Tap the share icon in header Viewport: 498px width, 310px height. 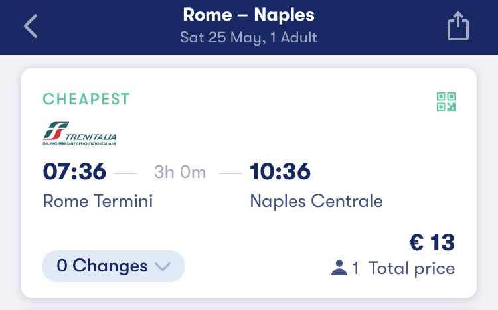pyautogui.click(x=458, y=26)
